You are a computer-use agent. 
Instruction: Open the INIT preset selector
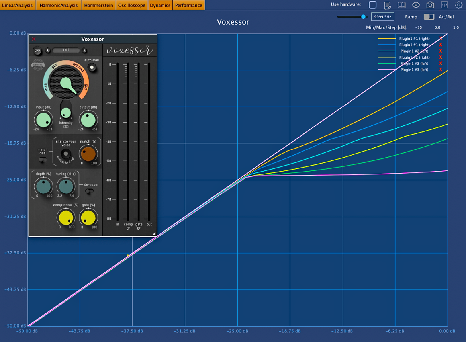[66, 50]
